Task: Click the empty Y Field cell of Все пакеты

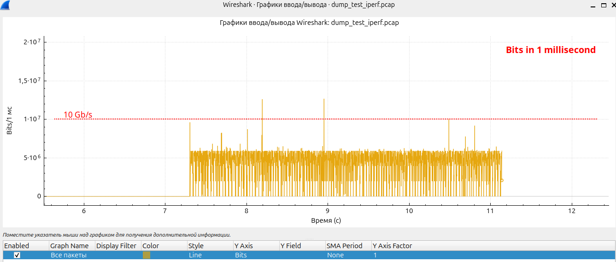Action: [302, 255]
